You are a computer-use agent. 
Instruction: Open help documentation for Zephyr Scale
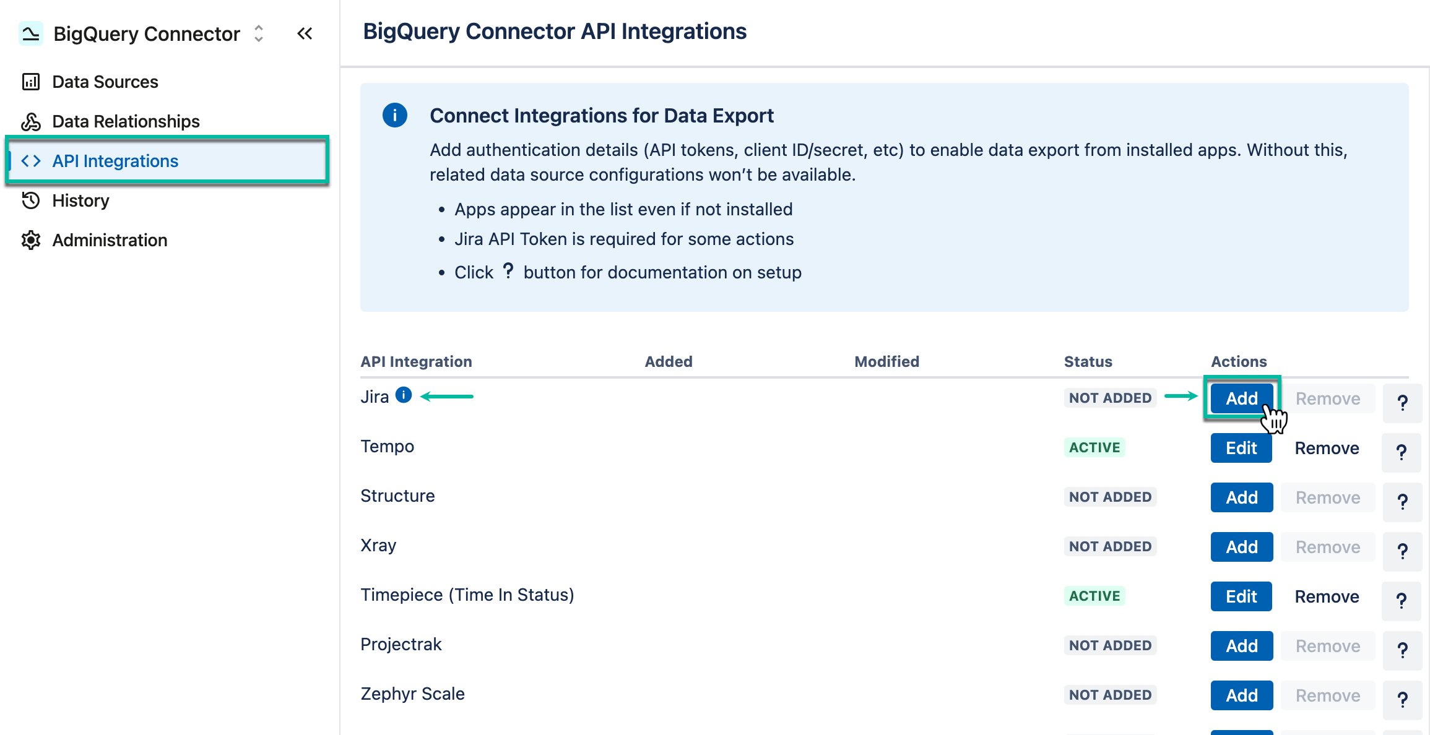[x=1402, y=700]
